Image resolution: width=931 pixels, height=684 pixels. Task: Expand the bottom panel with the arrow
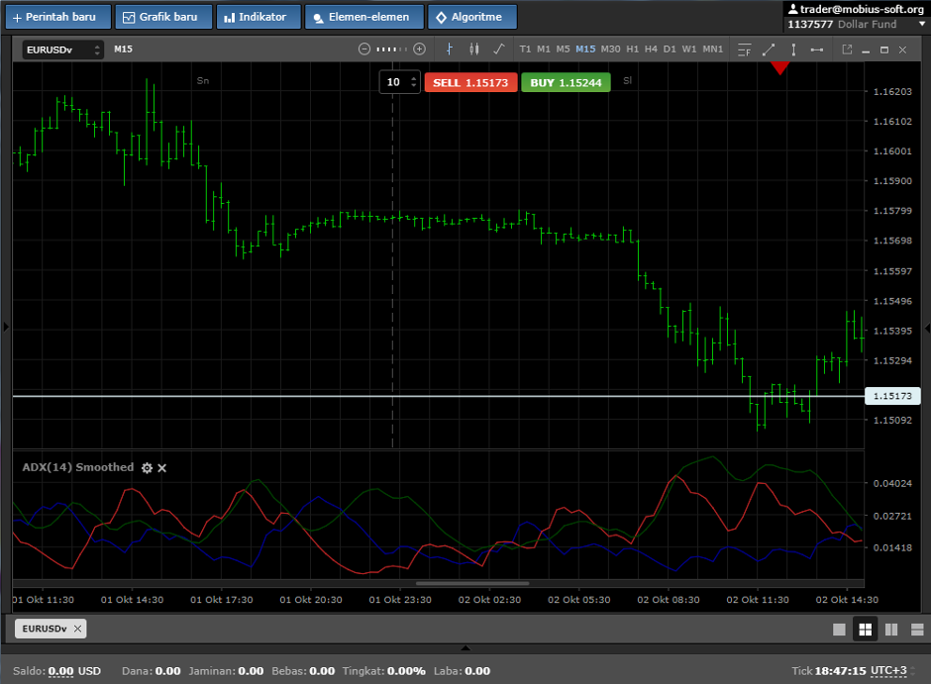coord(465,648)
